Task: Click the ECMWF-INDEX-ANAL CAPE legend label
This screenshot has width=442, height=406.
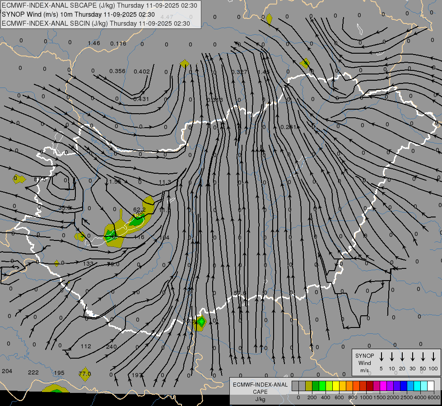Action: [x=260, y=392]
